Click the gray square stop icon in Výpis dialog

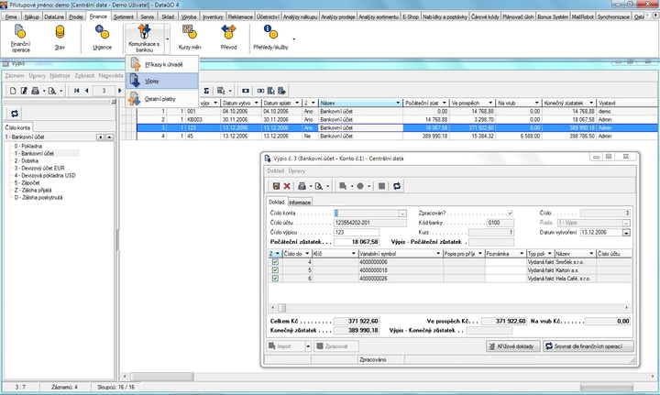(381, 186)
